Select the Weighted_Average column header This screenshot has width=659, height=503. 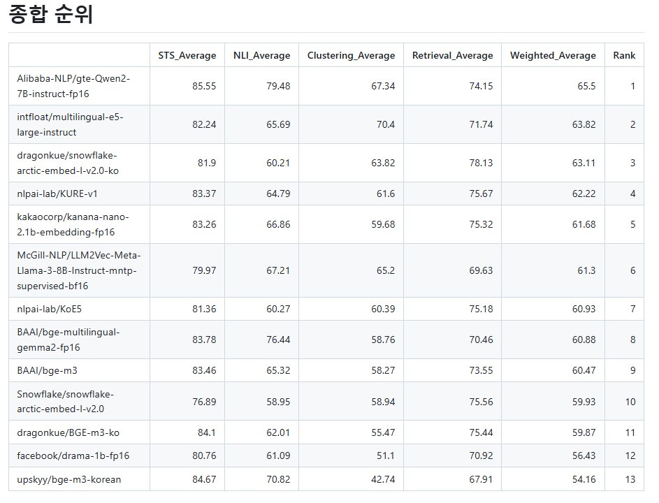(x=553, y=55)
